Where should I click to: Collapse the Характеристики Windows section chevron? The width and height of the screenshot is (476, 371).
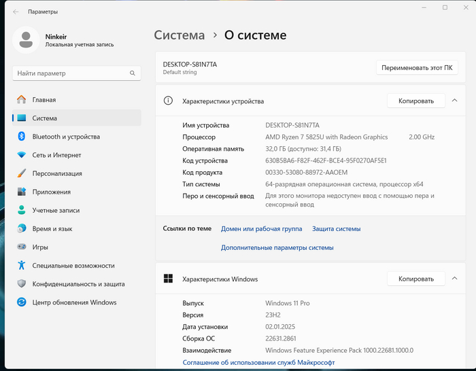(x=454, y=279)
